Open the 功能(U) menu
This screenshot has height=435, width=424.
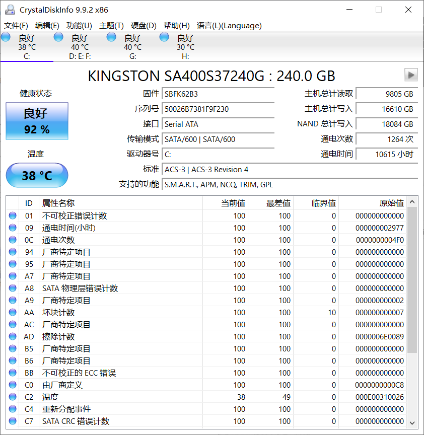79,26
